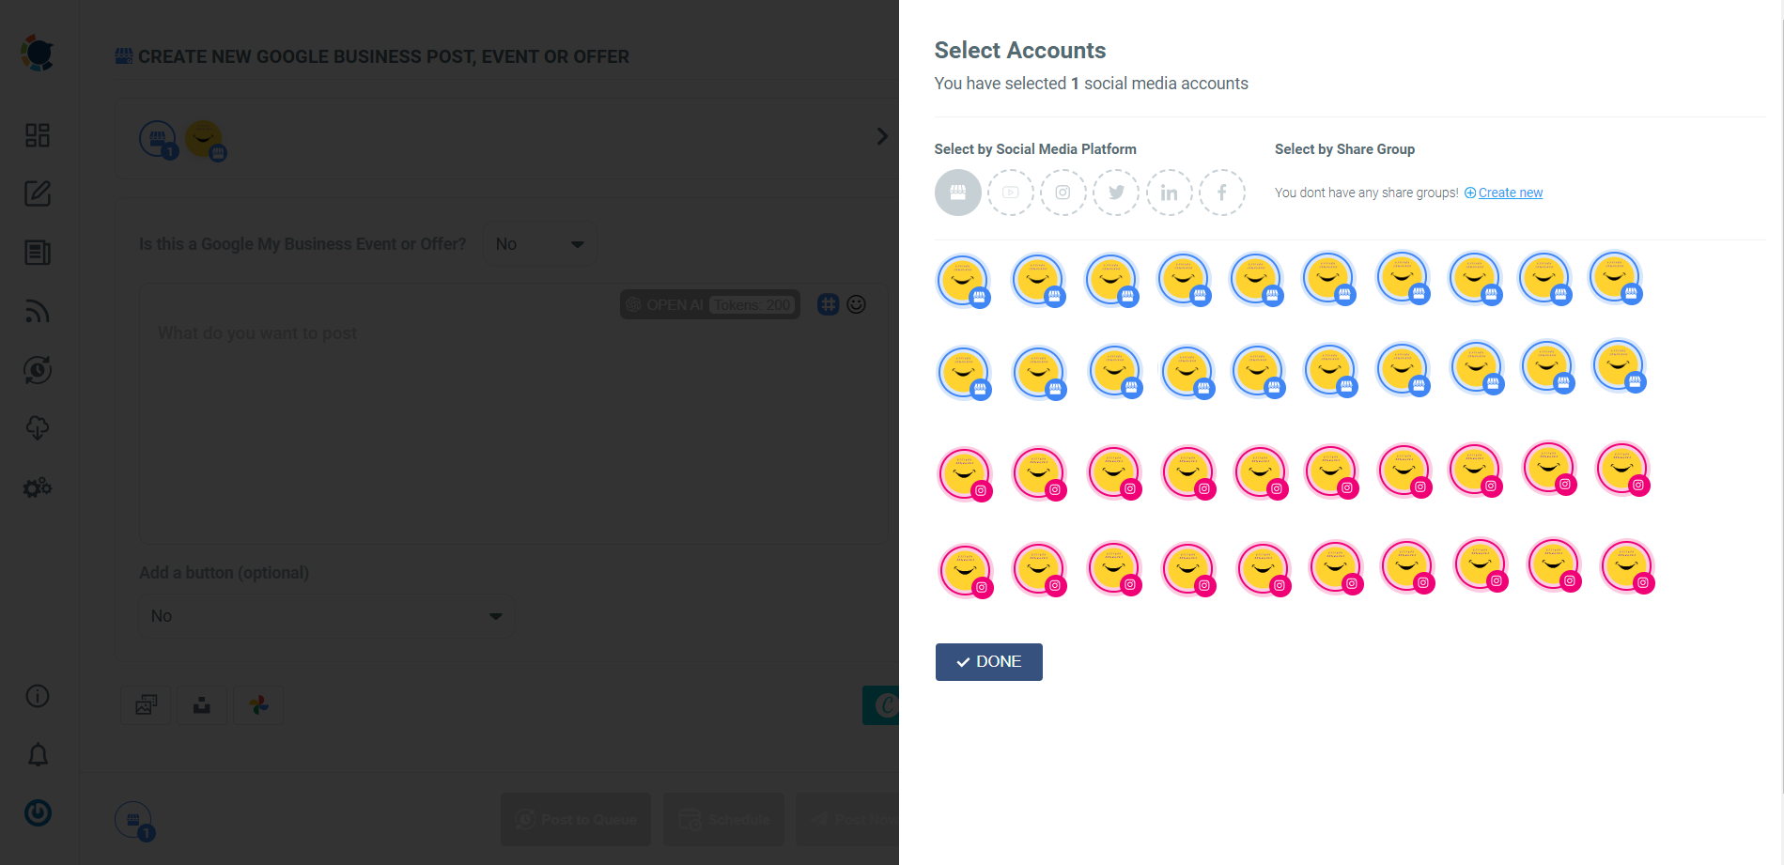Click the media upload icon

201,704
